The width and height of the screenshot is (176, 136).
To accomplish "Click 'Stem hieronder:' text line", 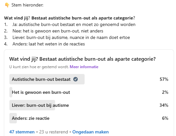I will 27,5.
